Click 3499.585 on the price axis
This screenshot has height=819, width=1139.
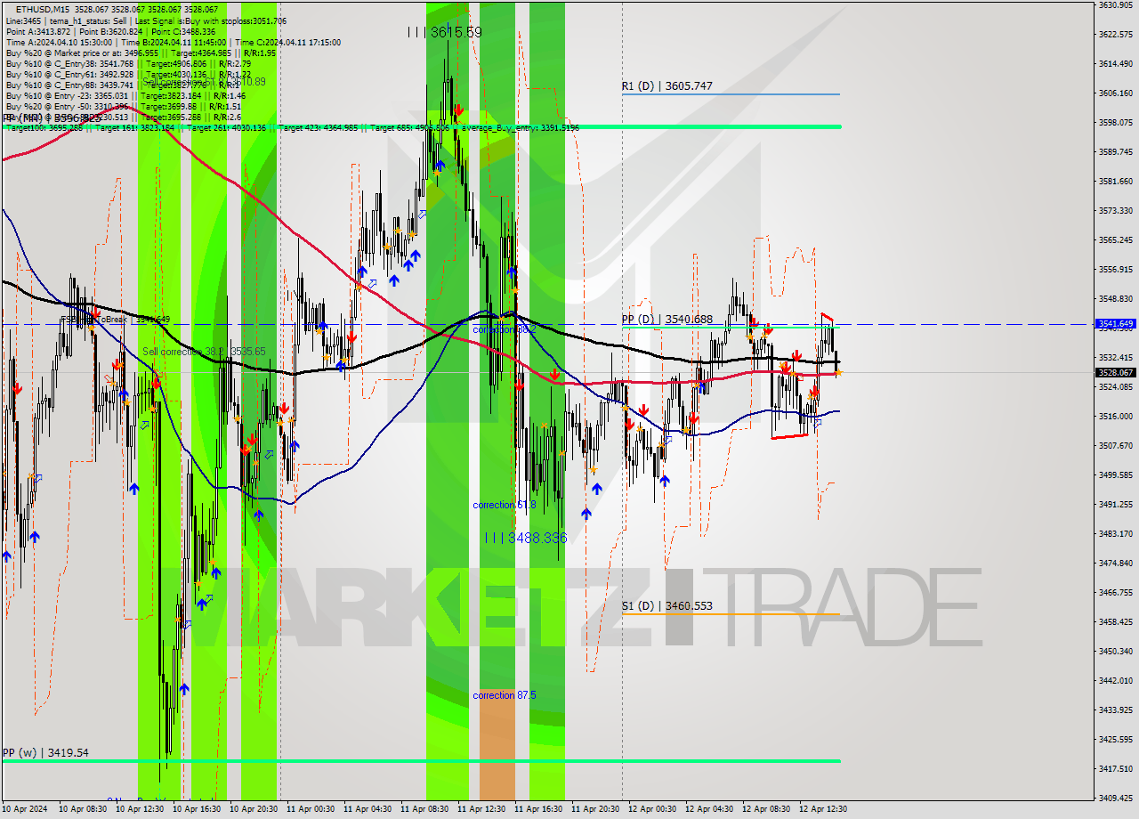click(1116, 474)
